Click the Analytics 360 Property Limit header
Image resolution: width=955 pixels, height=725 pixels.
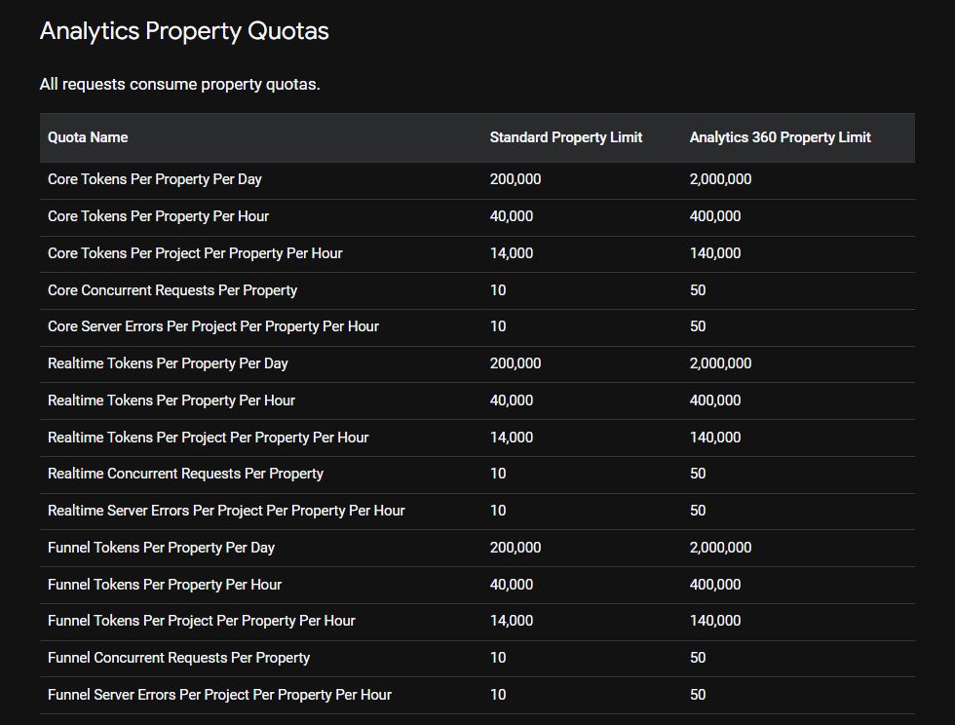click(x=780, y=137)
